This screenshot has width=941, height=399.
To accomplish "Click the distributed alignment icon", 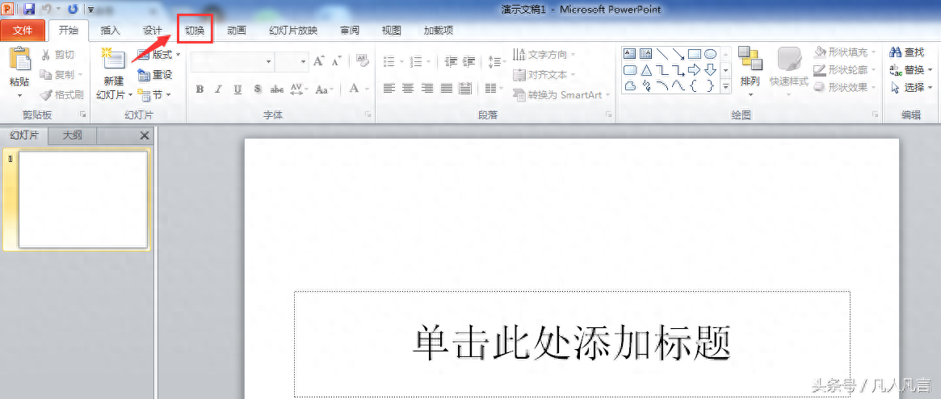I will pos(465,89).
